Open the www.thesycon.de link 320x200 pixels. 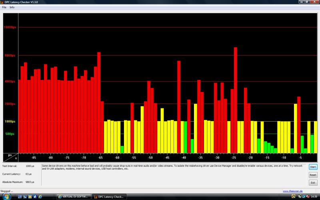tap(292, 191)
